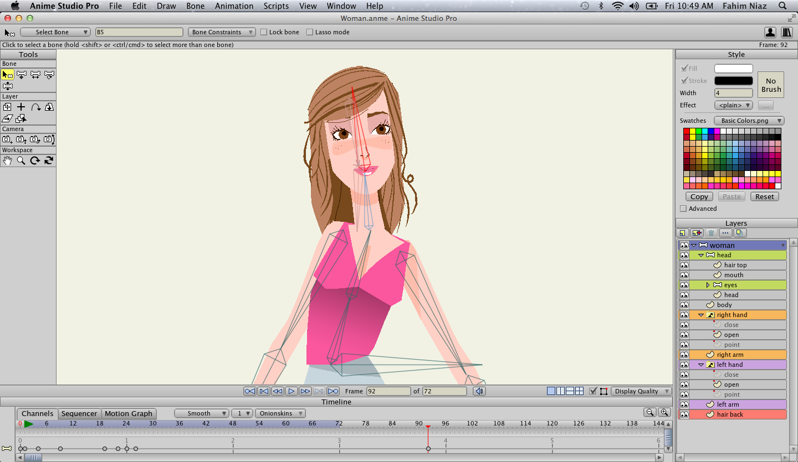Viewport: 798px width, 462px height.
Task: Toggle the audio speaker button
Action: [x=479, y=391]
